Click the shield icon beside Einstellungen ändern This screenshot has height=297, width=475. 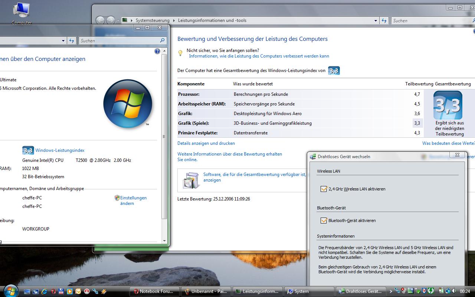click(117, 198)
